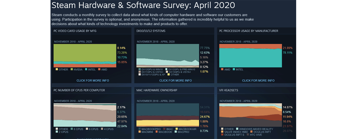Click the Mac Hardware Ownership chart

coord(168,115)
